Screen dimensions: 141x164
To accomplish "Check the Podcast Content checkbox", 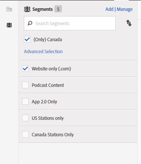I will [25, 85].
